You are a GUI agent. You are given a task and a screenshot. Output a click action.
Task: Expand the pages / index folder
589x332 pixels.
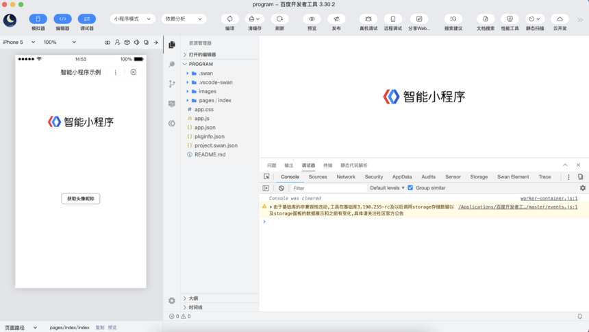(x=220, y=100)
